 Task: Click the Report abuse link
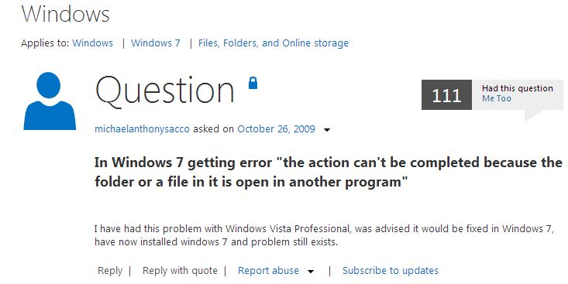[x=268, y=271]
